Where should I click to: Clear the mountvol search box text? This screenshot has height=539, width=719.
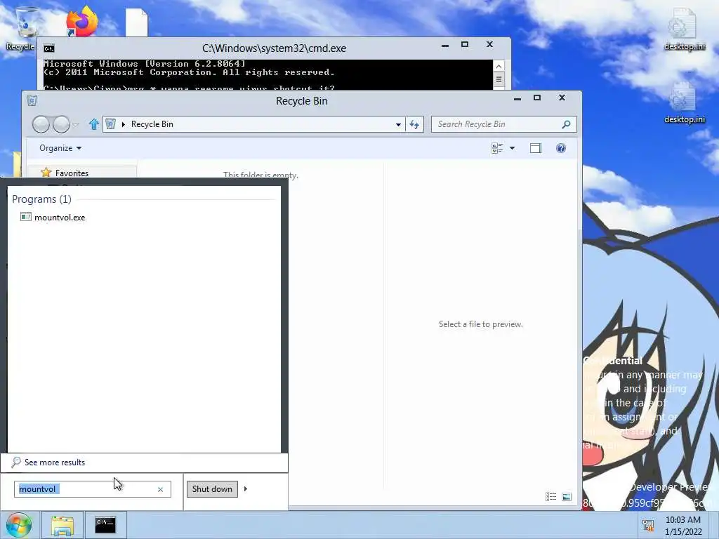(x=161, y=489)
